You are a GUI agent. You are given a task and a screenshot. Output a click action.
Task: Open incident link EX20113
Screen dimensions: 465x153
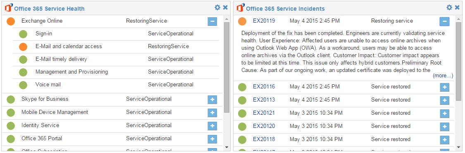pyautogui.click(x=264, y=100)
